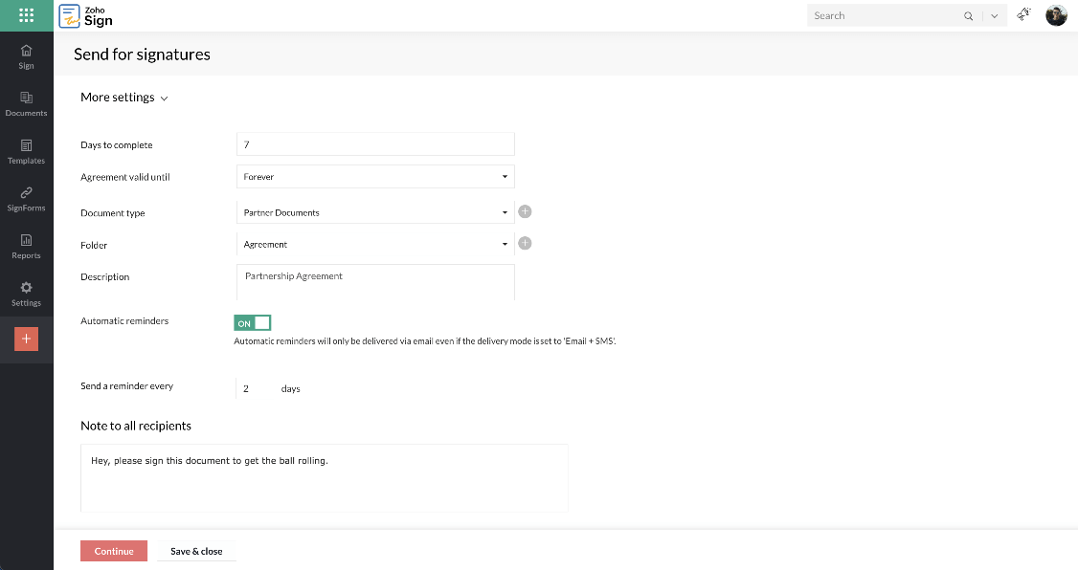
Task: Open Zoho Sign Settings
Action: (x=26, y=293)
